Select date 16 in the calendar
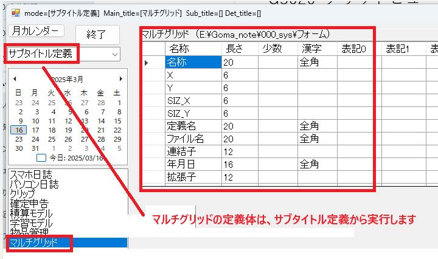 click(18, 130)
